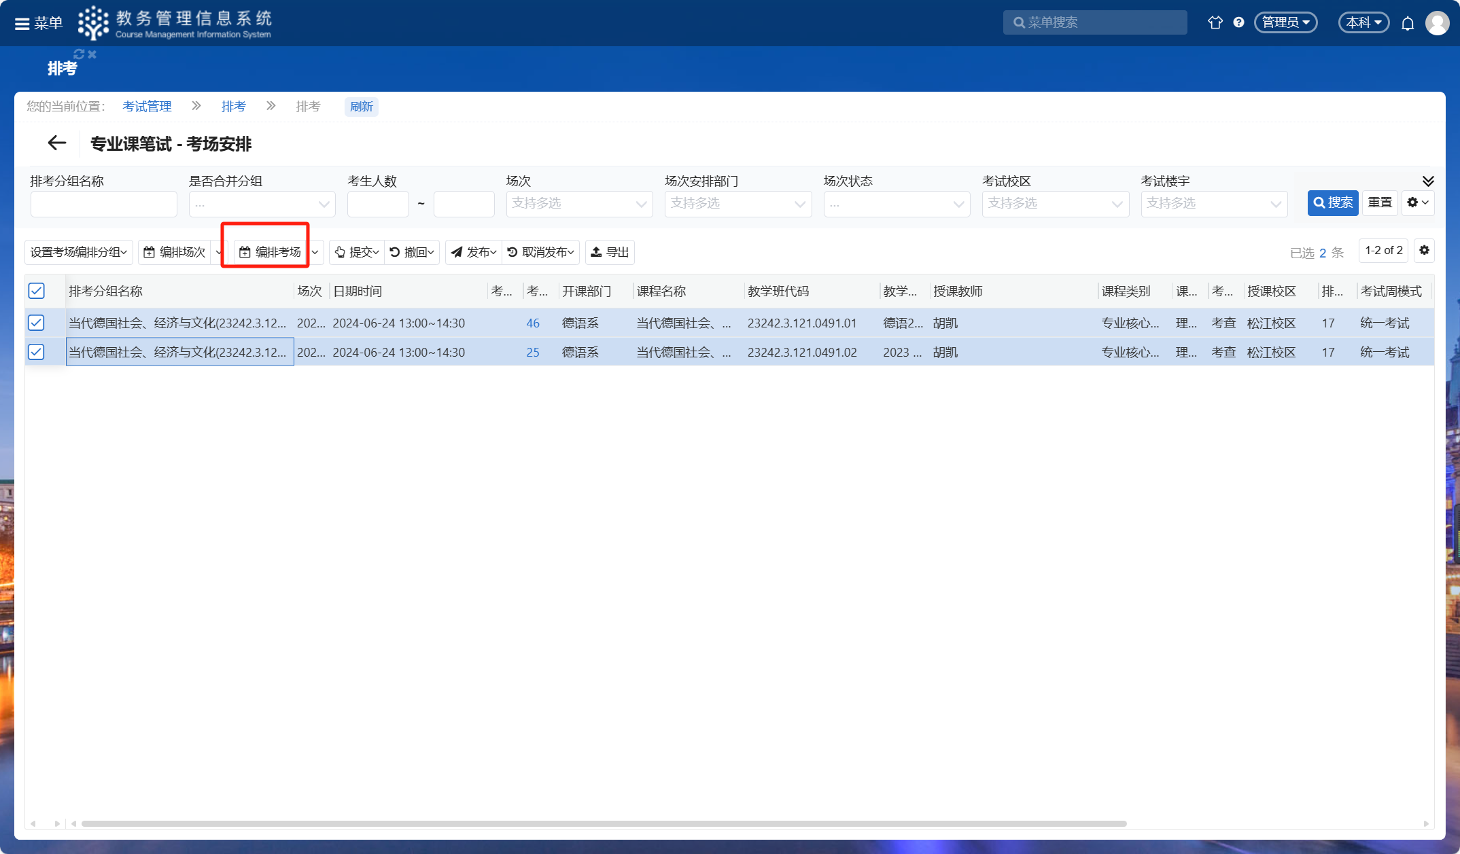
Task: Click the 搜索 search button
Action: (x=1332, y=203)
